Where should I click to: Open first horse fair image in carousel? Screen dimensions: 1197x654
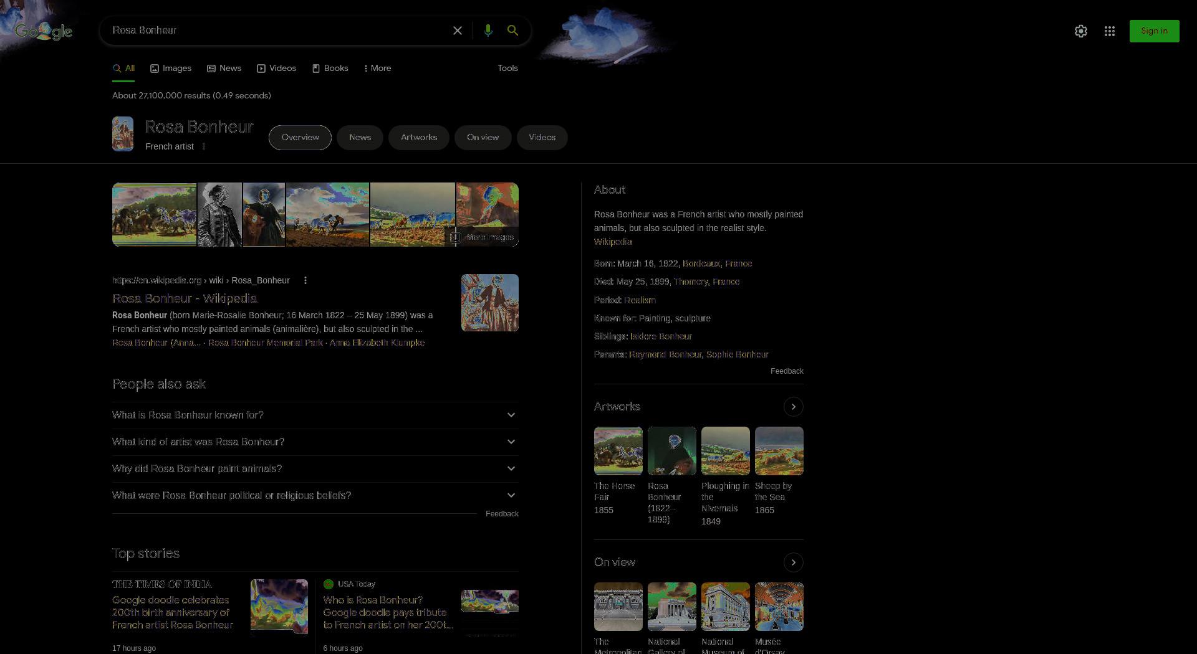(x=154, y=214)
